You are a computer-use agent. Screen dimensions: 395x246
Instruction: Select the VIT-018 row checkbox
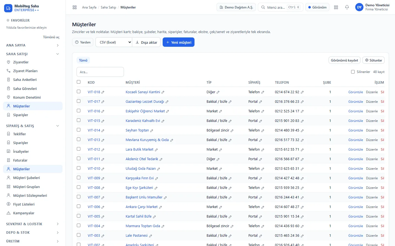(79, 92)
